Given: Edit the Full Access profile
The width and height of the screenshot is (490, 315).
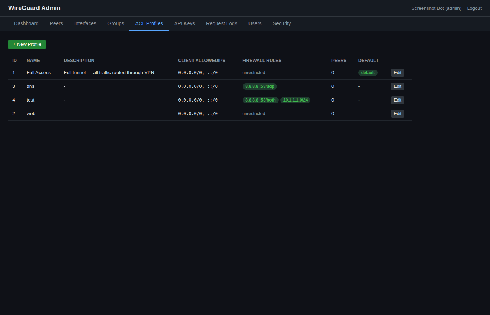Looking at the screenshot, I should point(397,72).
